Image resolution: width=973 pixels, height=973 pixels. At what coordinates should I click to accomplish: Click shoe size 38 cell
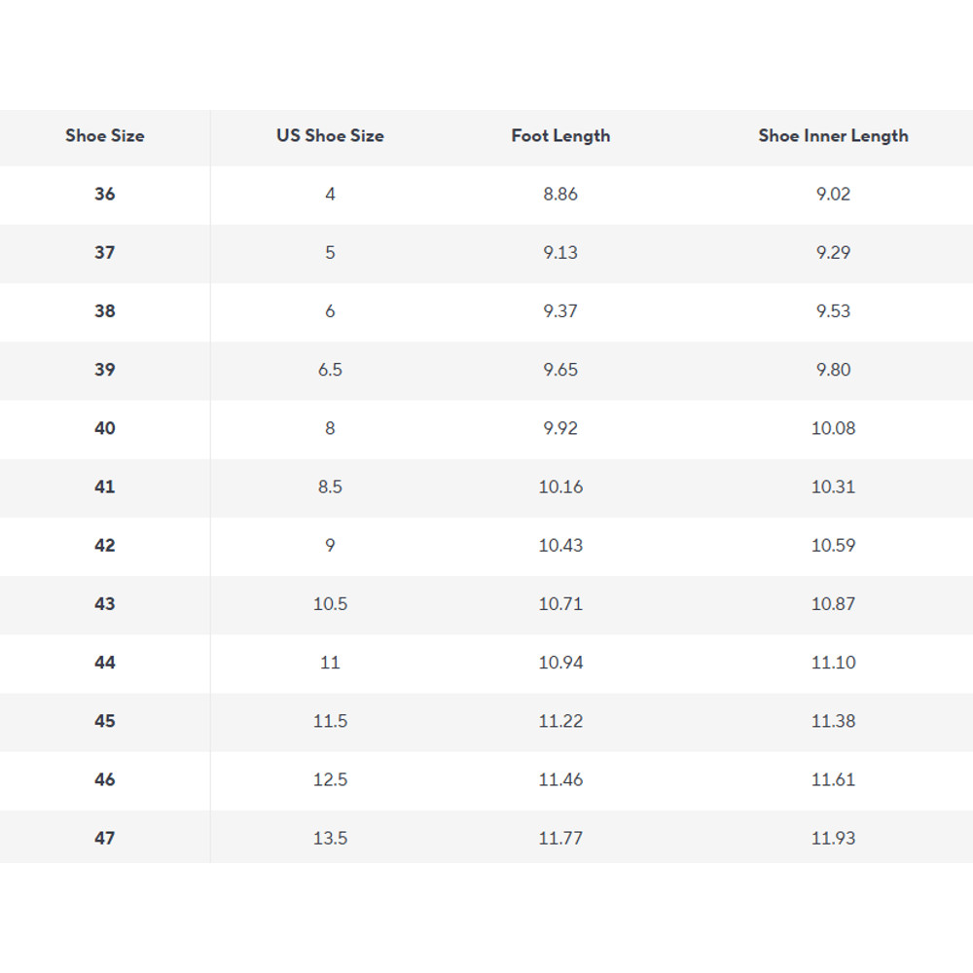[x=105, y=311]
